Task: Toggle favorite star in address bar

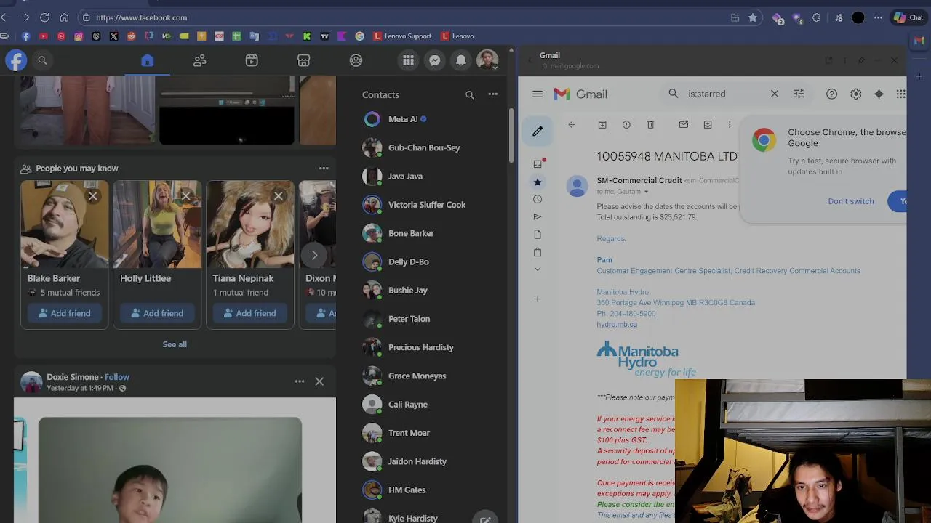Action: click(753, 17)
